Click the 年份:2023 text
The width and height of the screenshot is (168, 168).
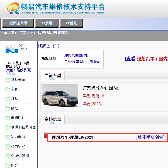pyautogui.click(x=92, y=104)
